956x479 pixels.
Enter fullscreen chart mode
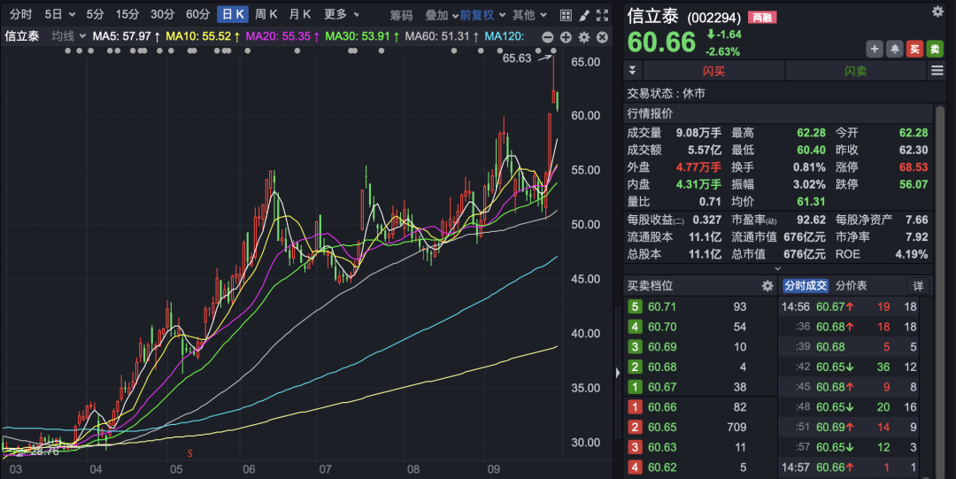(x=603, y=15)
